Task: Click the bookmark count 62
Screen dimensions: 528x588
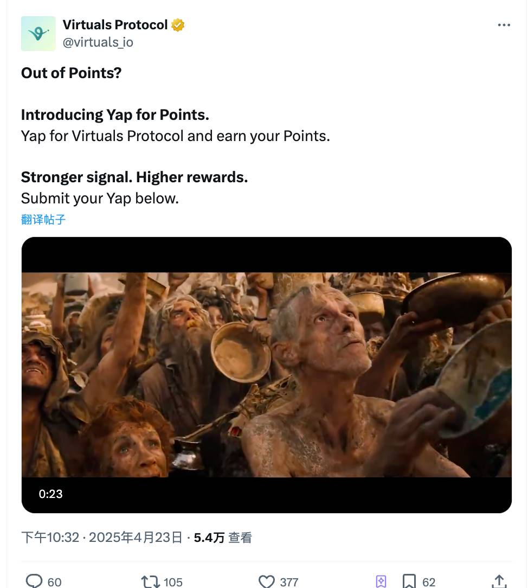Action: pos(429,582)
